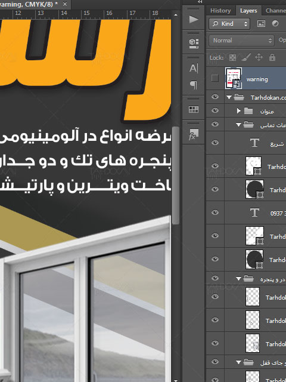Screen dimensions: 286x382
Task: Select the warning layer name
Action: 257,79
